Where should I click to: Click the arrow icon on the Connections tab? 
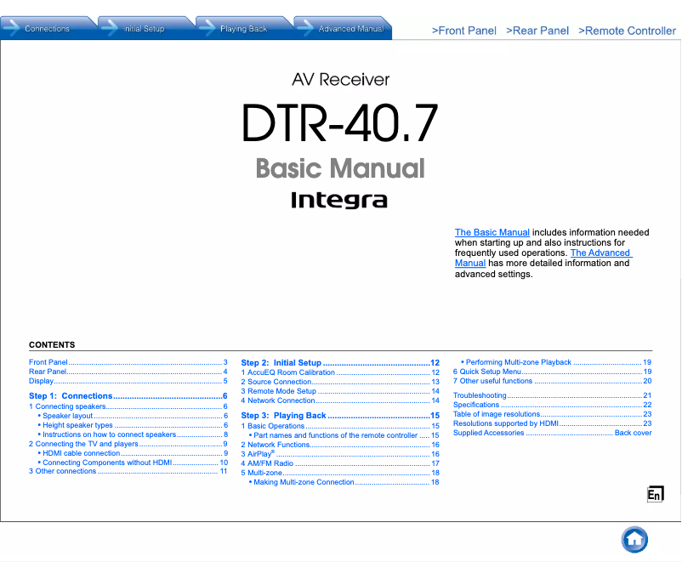[x=12, y=26]
